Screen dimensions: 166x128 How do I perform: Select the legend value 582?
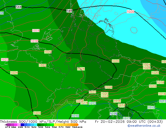68,127
